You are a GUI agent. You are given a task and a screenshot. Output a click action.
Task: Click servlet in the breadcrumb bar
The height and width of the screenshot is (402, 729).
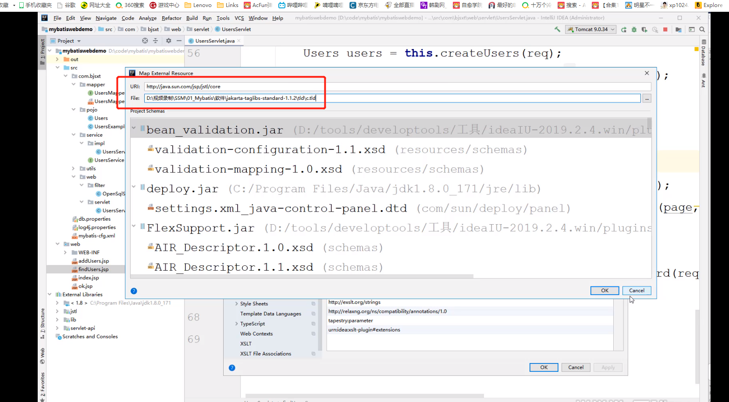(201, 29)
